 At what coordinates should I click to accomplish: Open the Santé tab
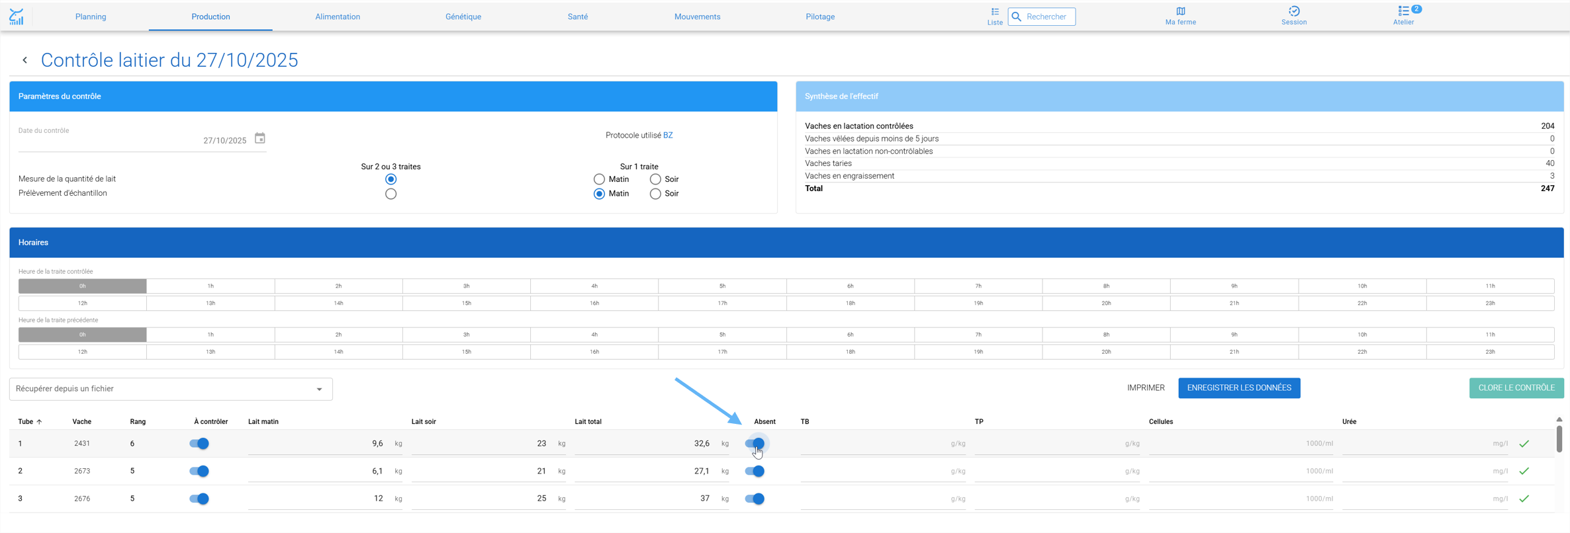tap(578, 17)
